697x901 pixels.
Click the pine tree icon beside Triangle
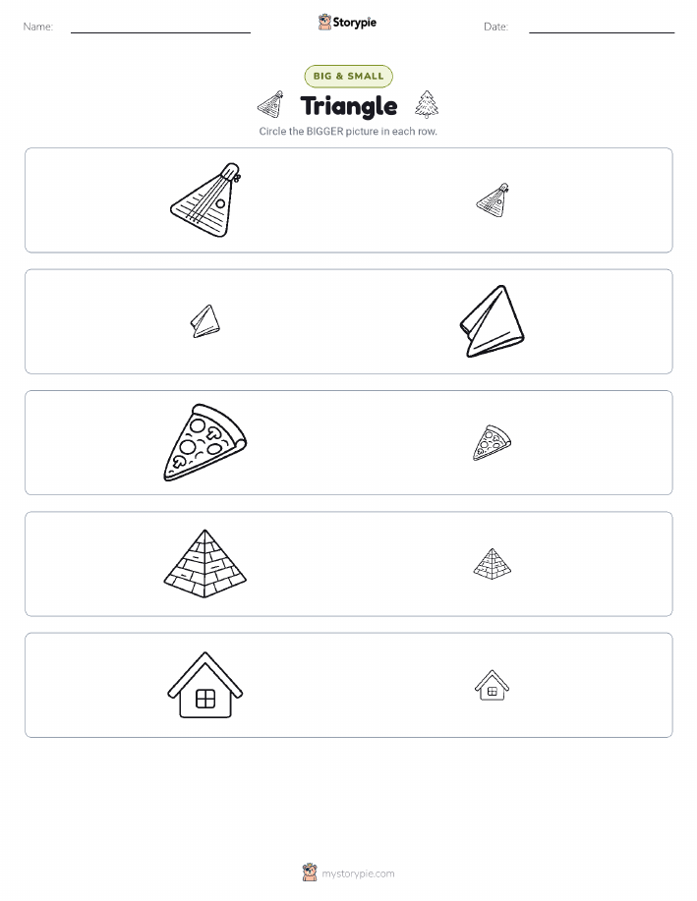427,104
